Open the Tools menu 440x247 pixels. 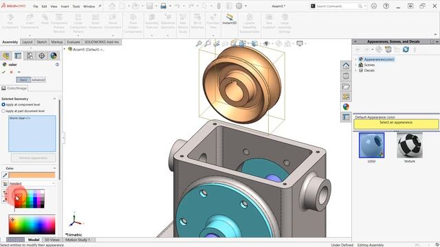click(76, 6)
